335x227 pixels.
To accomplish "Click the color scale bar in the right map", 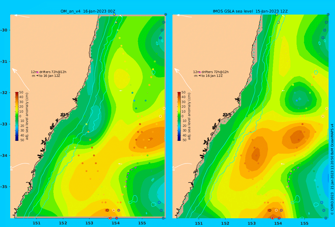I will click(179, 116).
